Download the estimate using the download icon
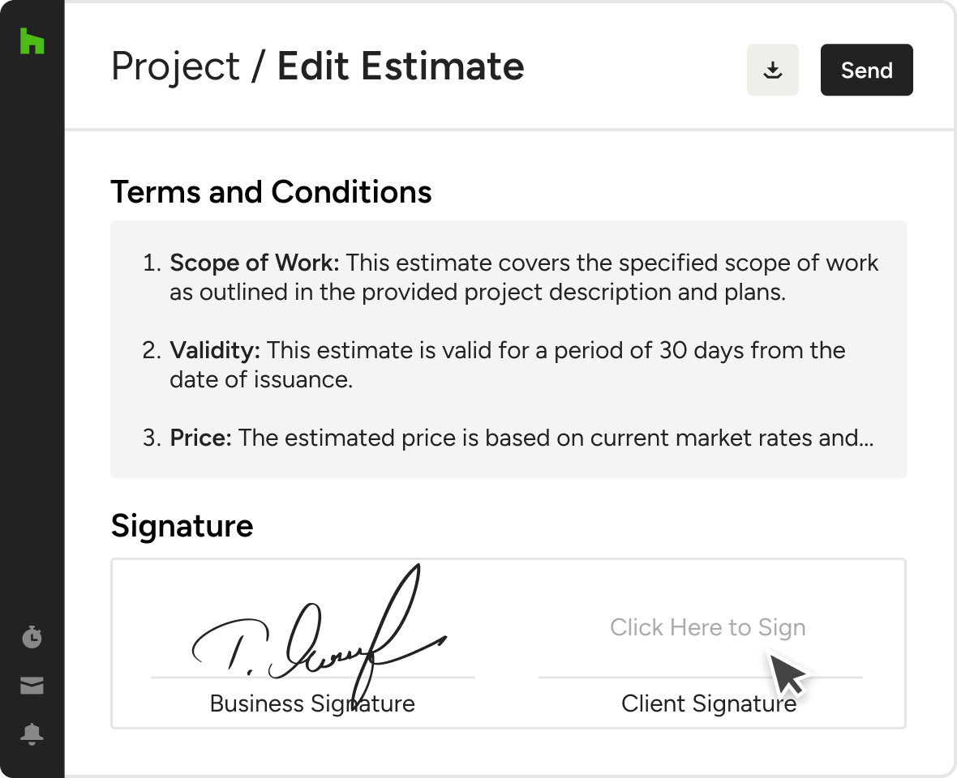 tap(773, 71)
